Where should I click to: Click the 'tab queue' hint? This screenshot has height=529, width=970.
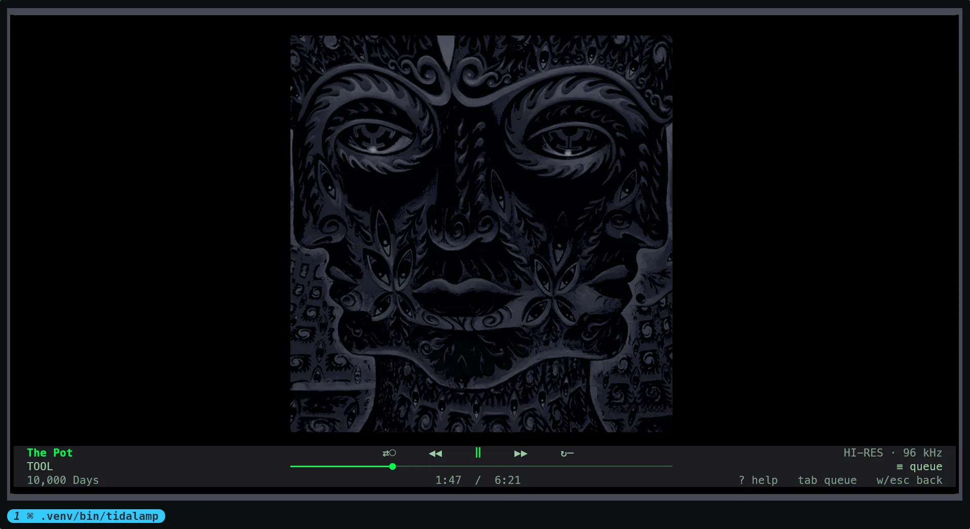827,480
